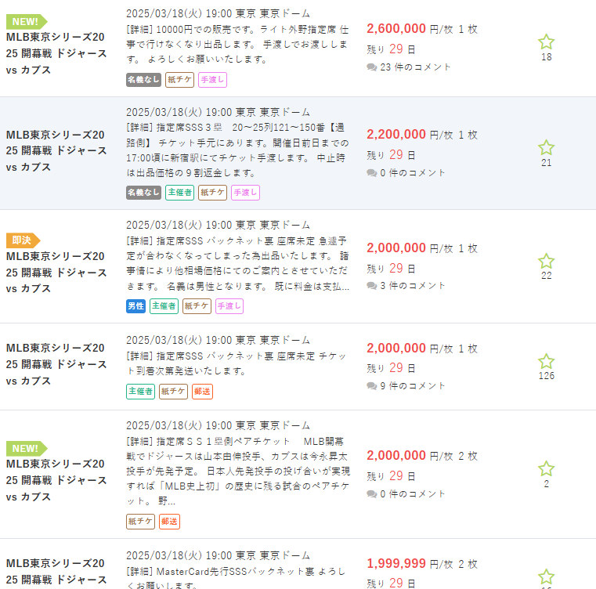The image size is (596, 589).
Task: Click the 2,600,000 yen price
Action: tap(396, 29)
